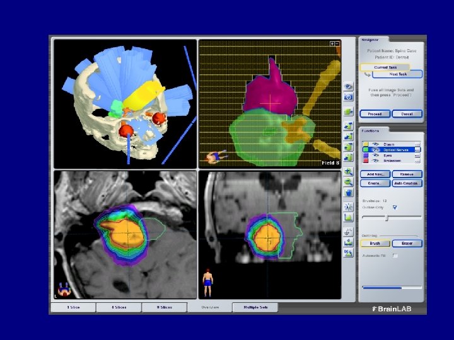Screen dimensions: 454x340
Task: Click the 'Field 8' label
Action: [330, 163]
